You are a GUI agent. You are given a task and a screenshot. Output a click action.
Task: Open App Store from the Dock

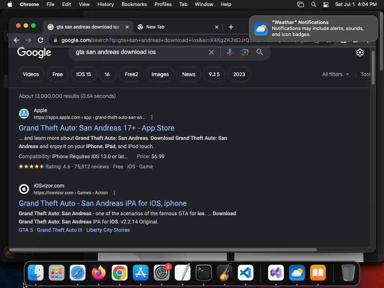pos(141,273)
